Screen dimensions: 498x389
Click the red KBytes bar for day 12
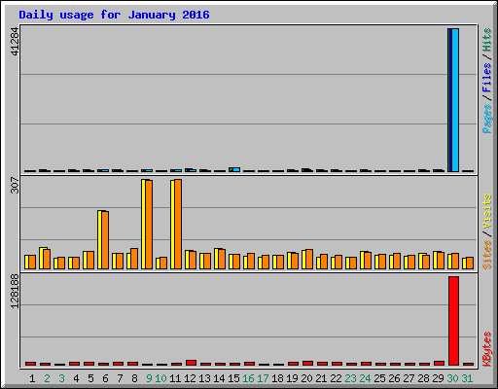coord(191,363)
